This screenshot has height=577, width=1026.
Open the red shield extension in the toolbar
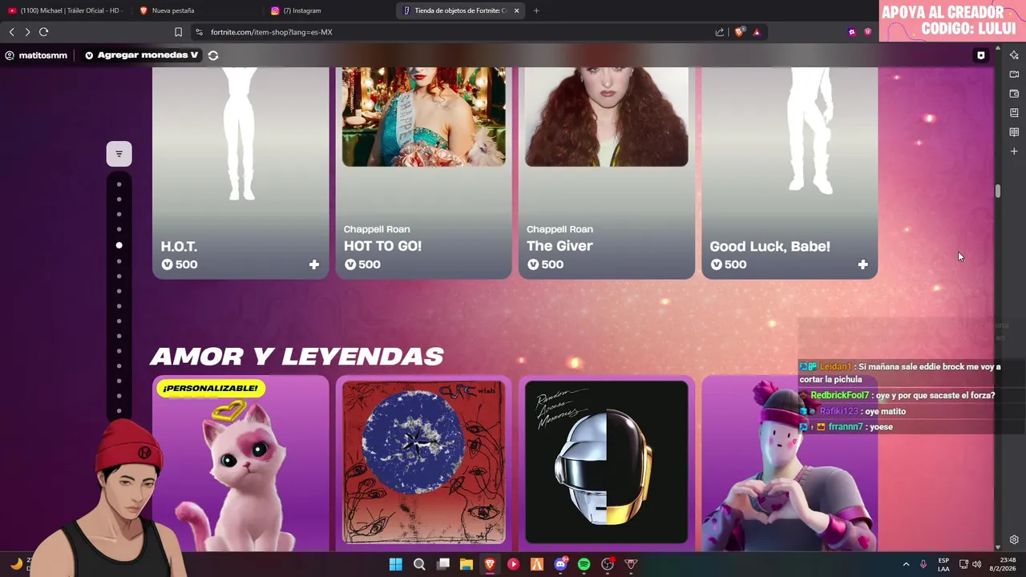(x=867, y=32)
